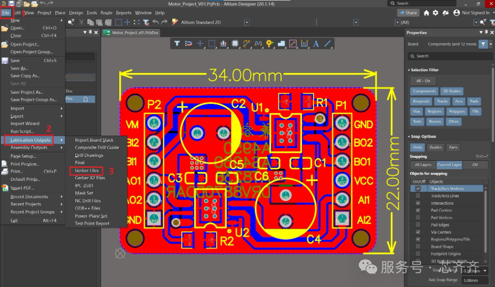Click the Interactive Routing tool icon
The image size is (495, 287).
(246, 44)
